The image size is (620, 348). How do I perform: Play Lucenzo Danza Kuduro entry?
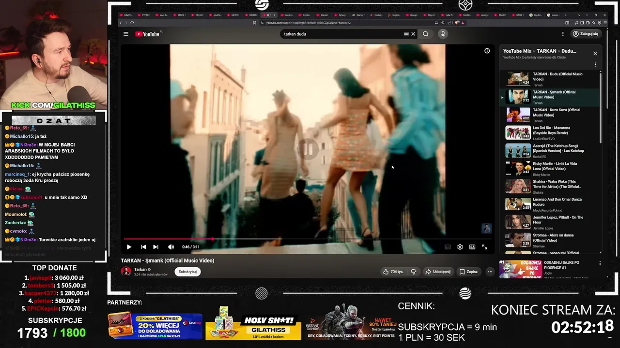tap(550, 204)
